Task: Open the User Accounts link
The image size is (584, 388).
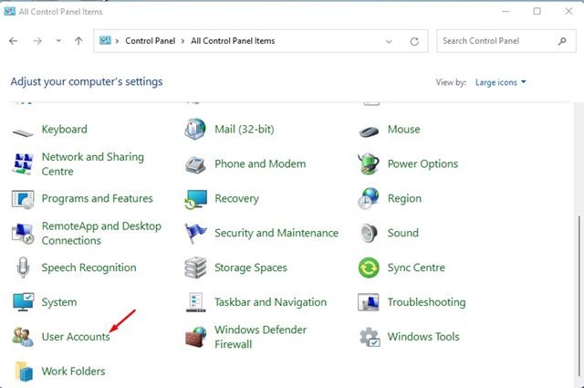Action: point(76,337)
